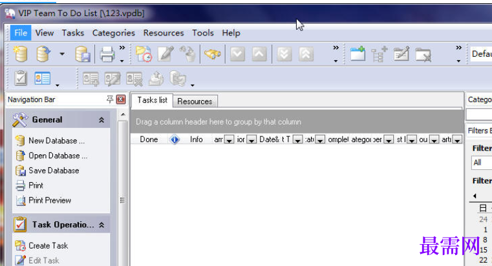Click the Delete Category folder toolbar icon
Viewport: 492px width, 266px height.
tap(423, 54)
